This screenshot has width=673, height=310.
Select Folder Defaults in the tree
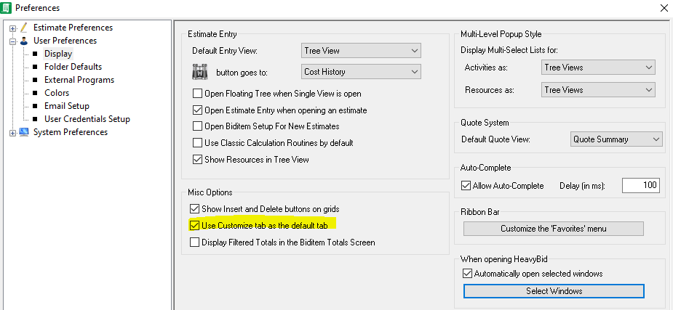pyautogui.click(x=73, y=67)
